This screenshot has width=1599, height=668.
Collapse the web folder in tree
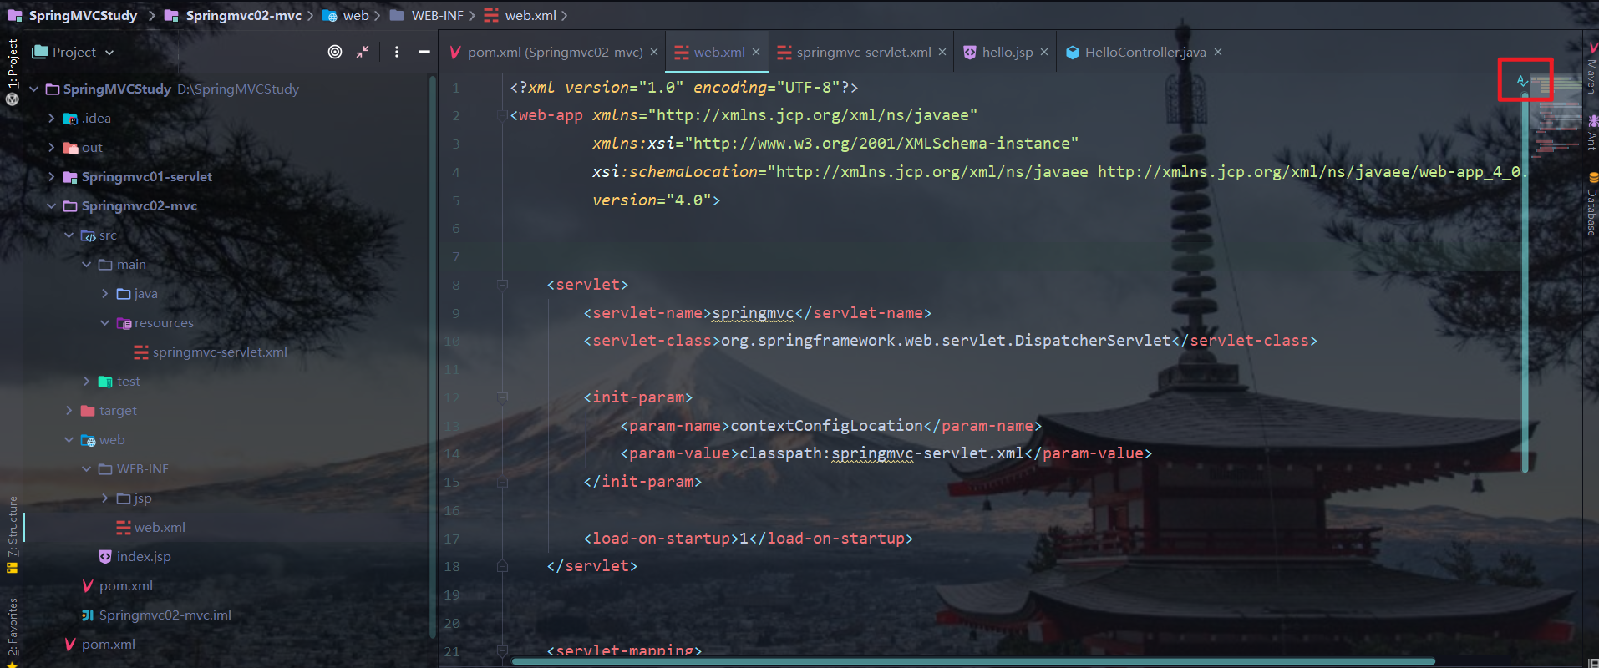[69, 439]
